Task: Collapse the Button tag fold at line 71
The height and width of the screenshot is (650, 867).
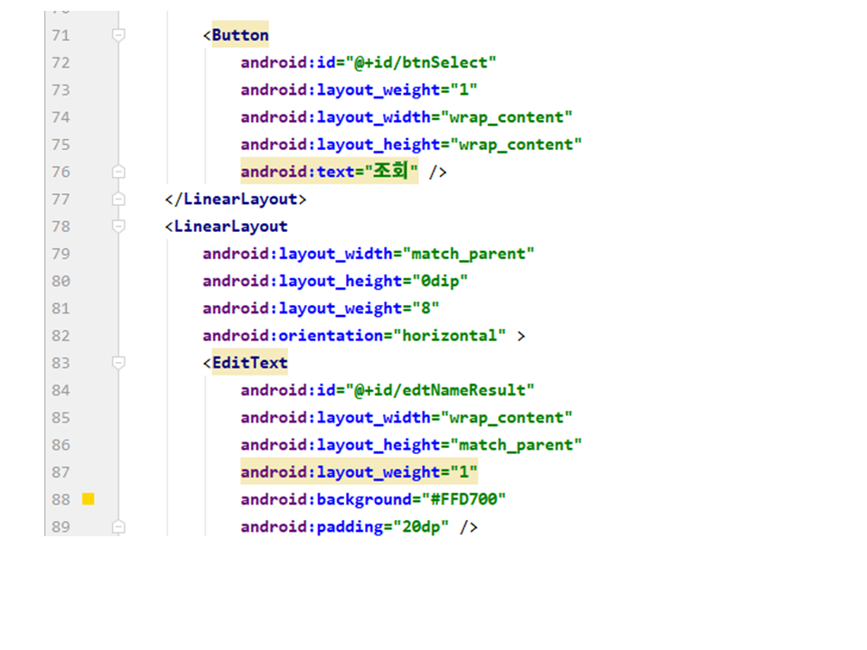Action: click(x=117, y=35)
